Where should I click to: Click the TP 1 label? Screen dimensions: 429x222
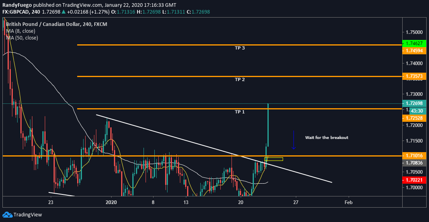239,112
